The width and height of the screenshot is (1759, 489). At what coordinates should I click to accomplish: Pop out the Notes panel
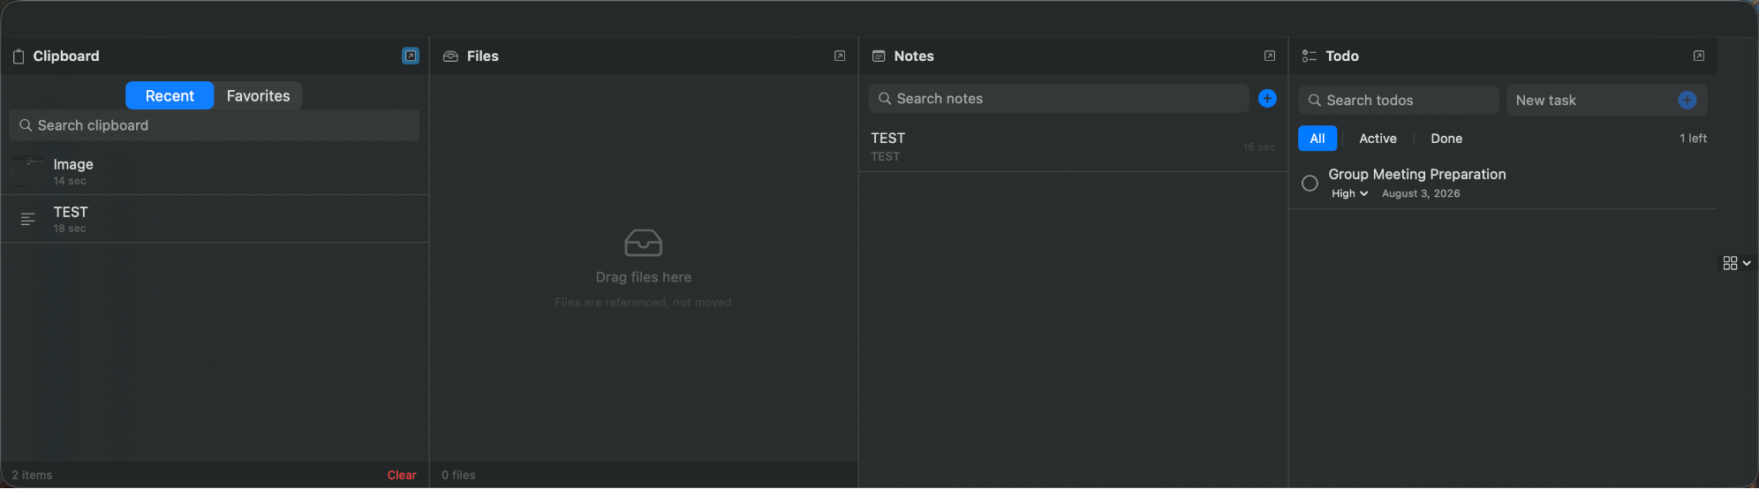(1270, 56)
